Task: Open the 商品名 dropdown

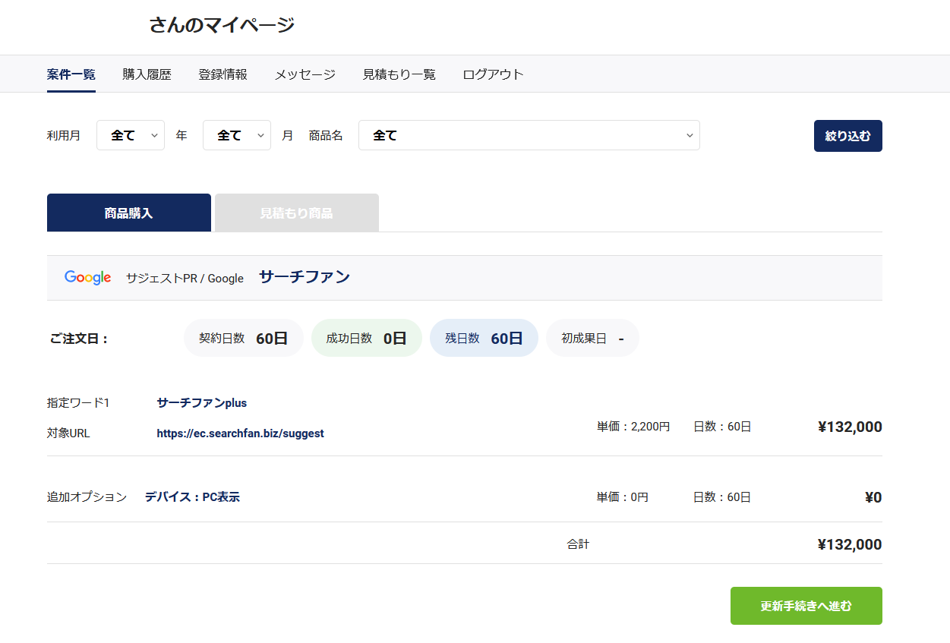Action: point(529,135)
